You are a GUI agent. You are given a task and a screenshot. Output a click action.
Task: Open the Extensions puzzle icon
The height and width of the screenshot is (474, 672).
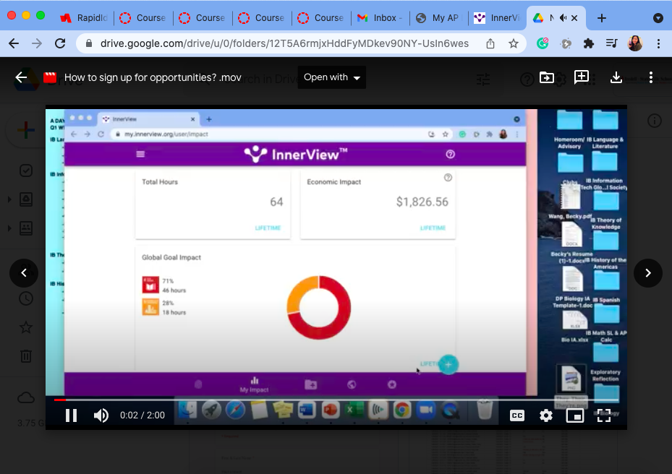tap(589, 43)
